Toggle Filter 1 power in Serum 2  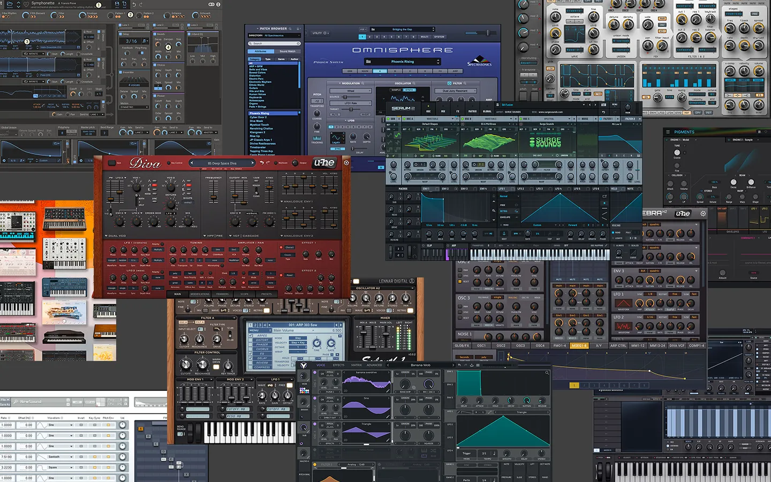(601, 119)
